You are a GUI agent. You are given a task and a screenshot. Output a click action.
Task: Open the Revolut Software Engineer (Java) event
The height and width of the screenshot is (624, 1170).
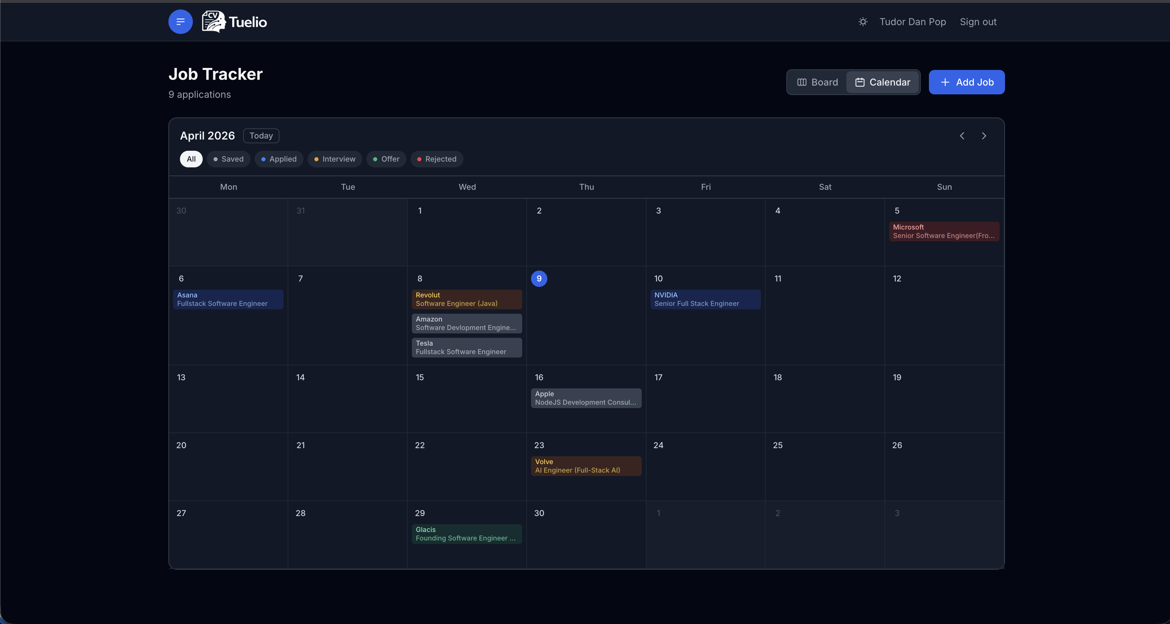[467, 299]
